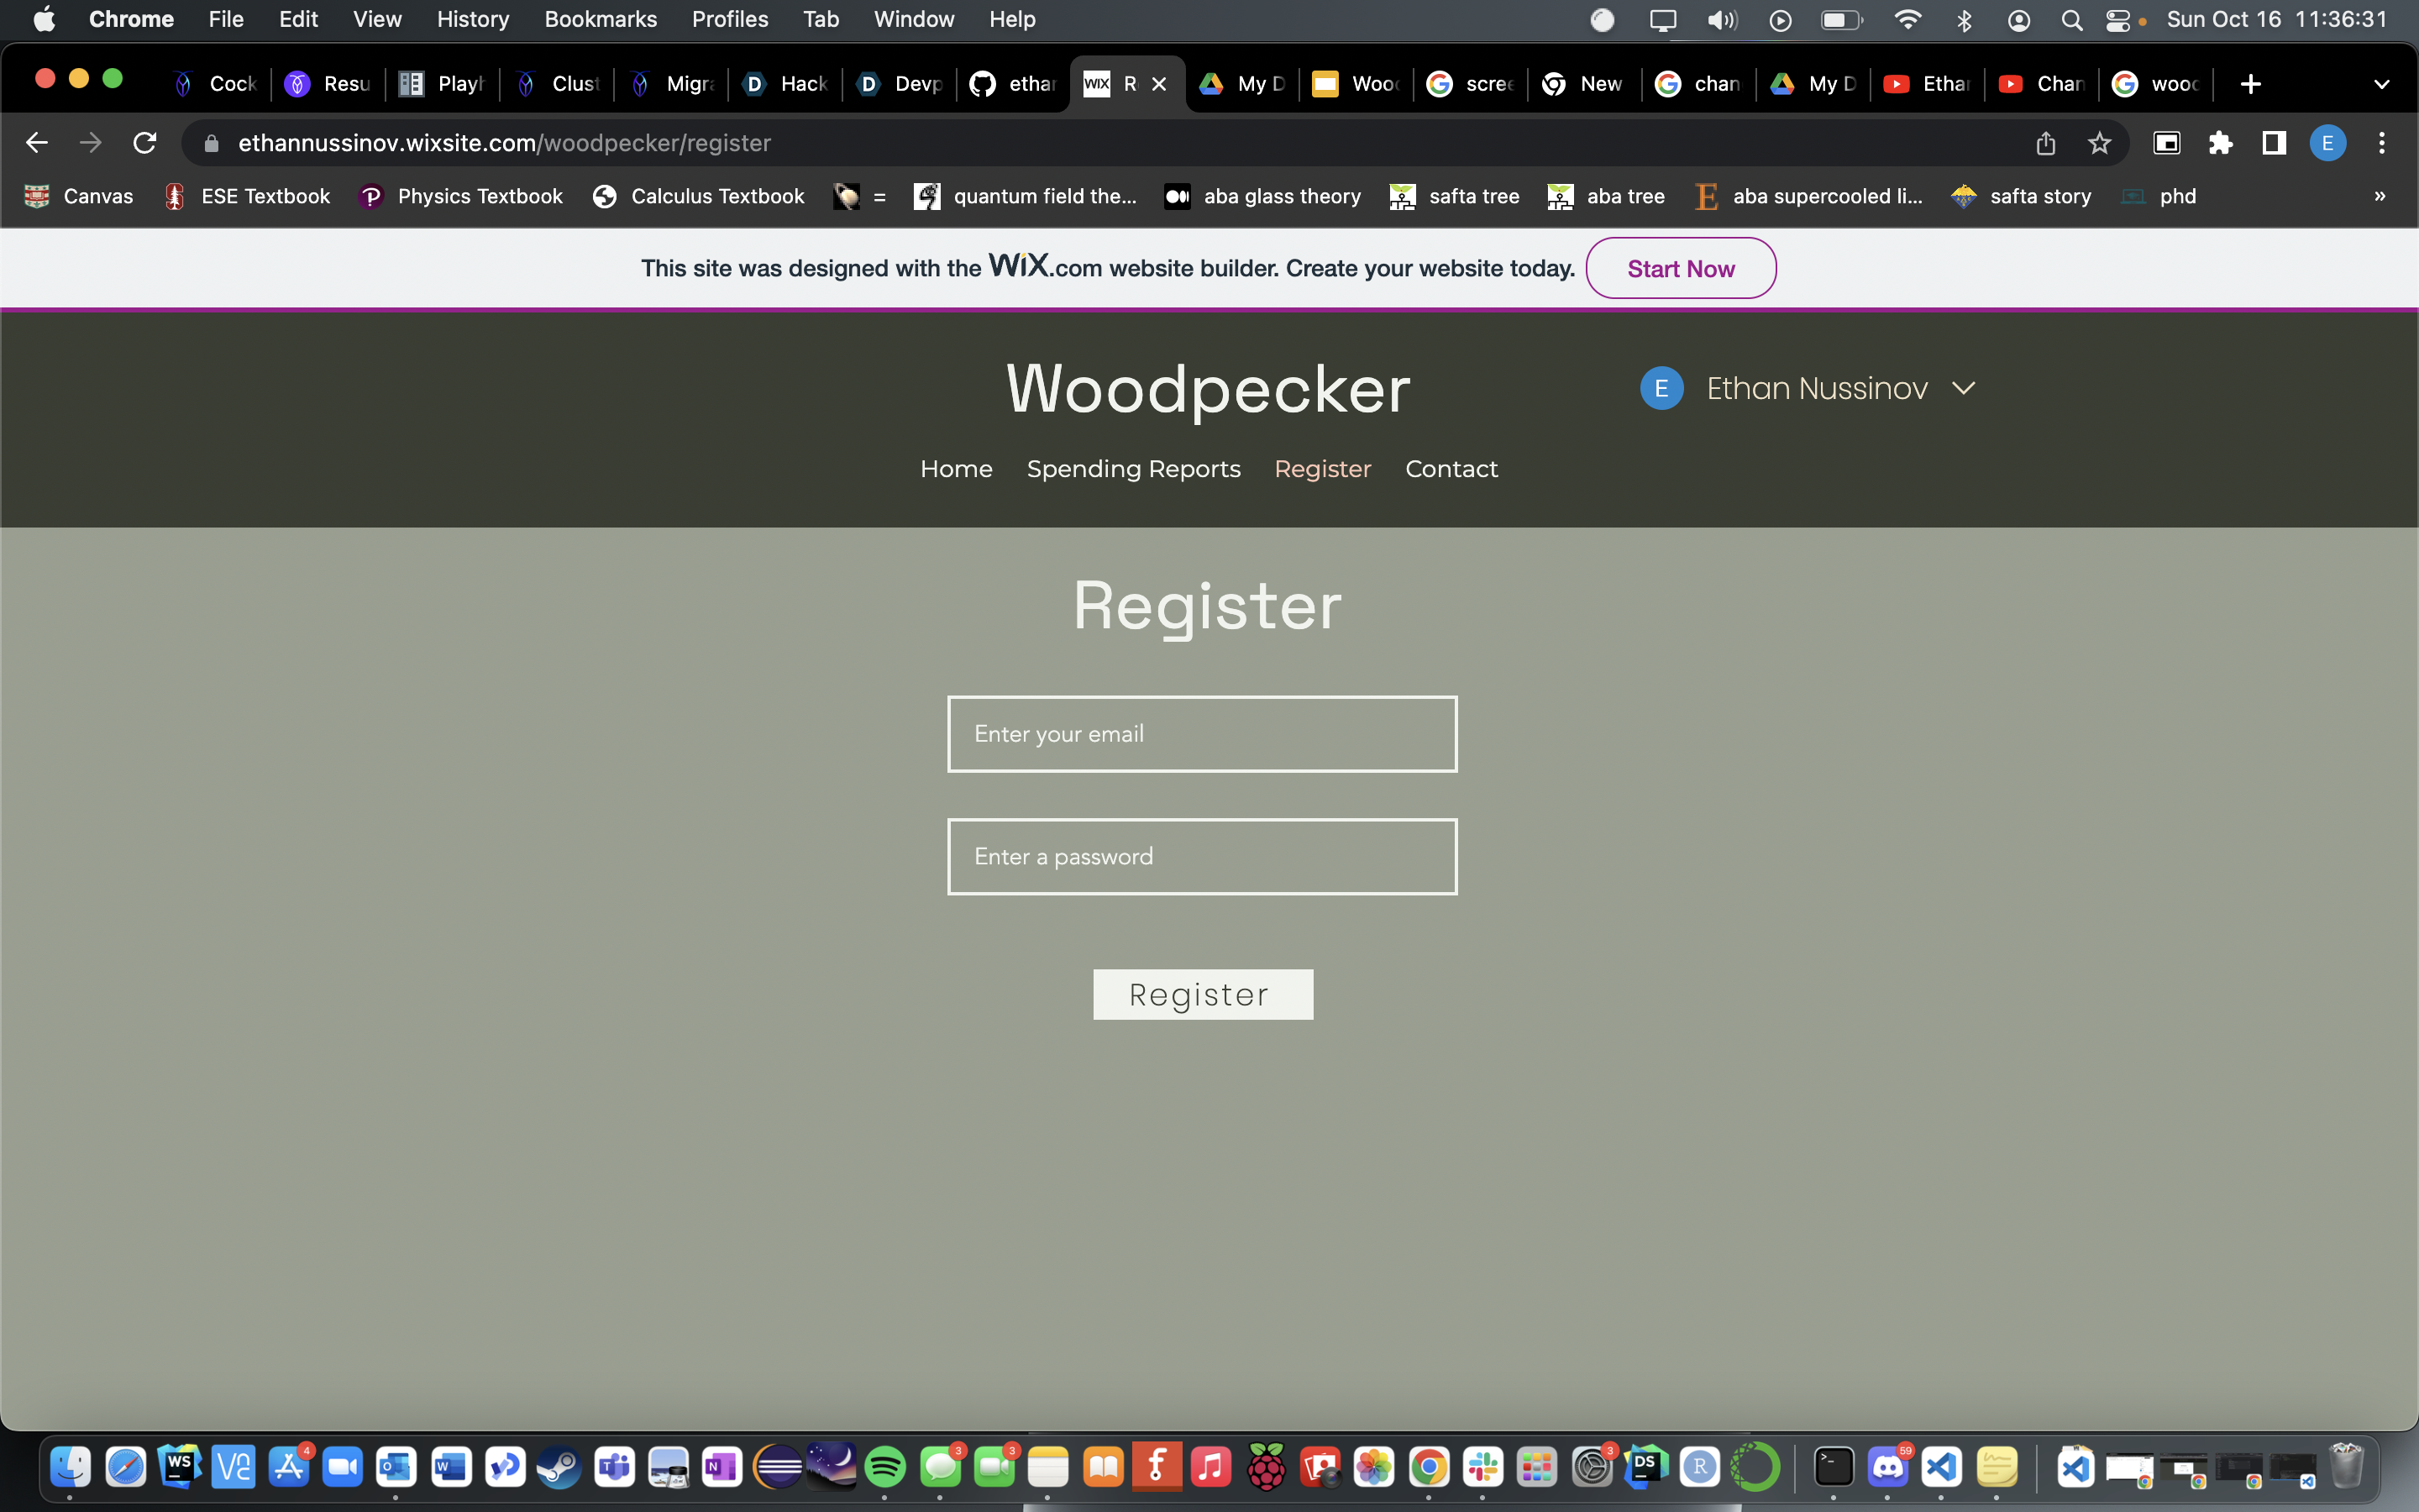Expand the Ethan Nussinov account dropdown
2419x1512 pixels.
pyautogui.click(x=1963, y=388)
